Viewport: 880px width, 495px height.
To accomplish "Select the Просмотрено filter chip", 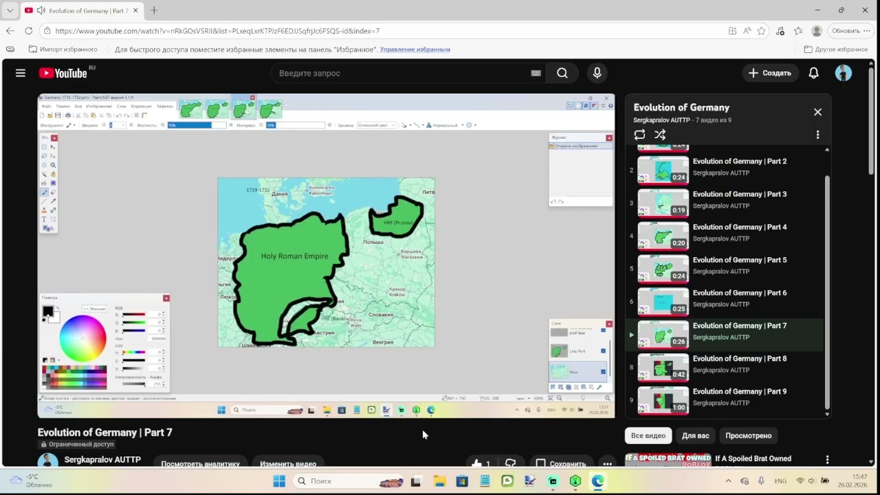I will pyautogui.click(x=748, y=436).
